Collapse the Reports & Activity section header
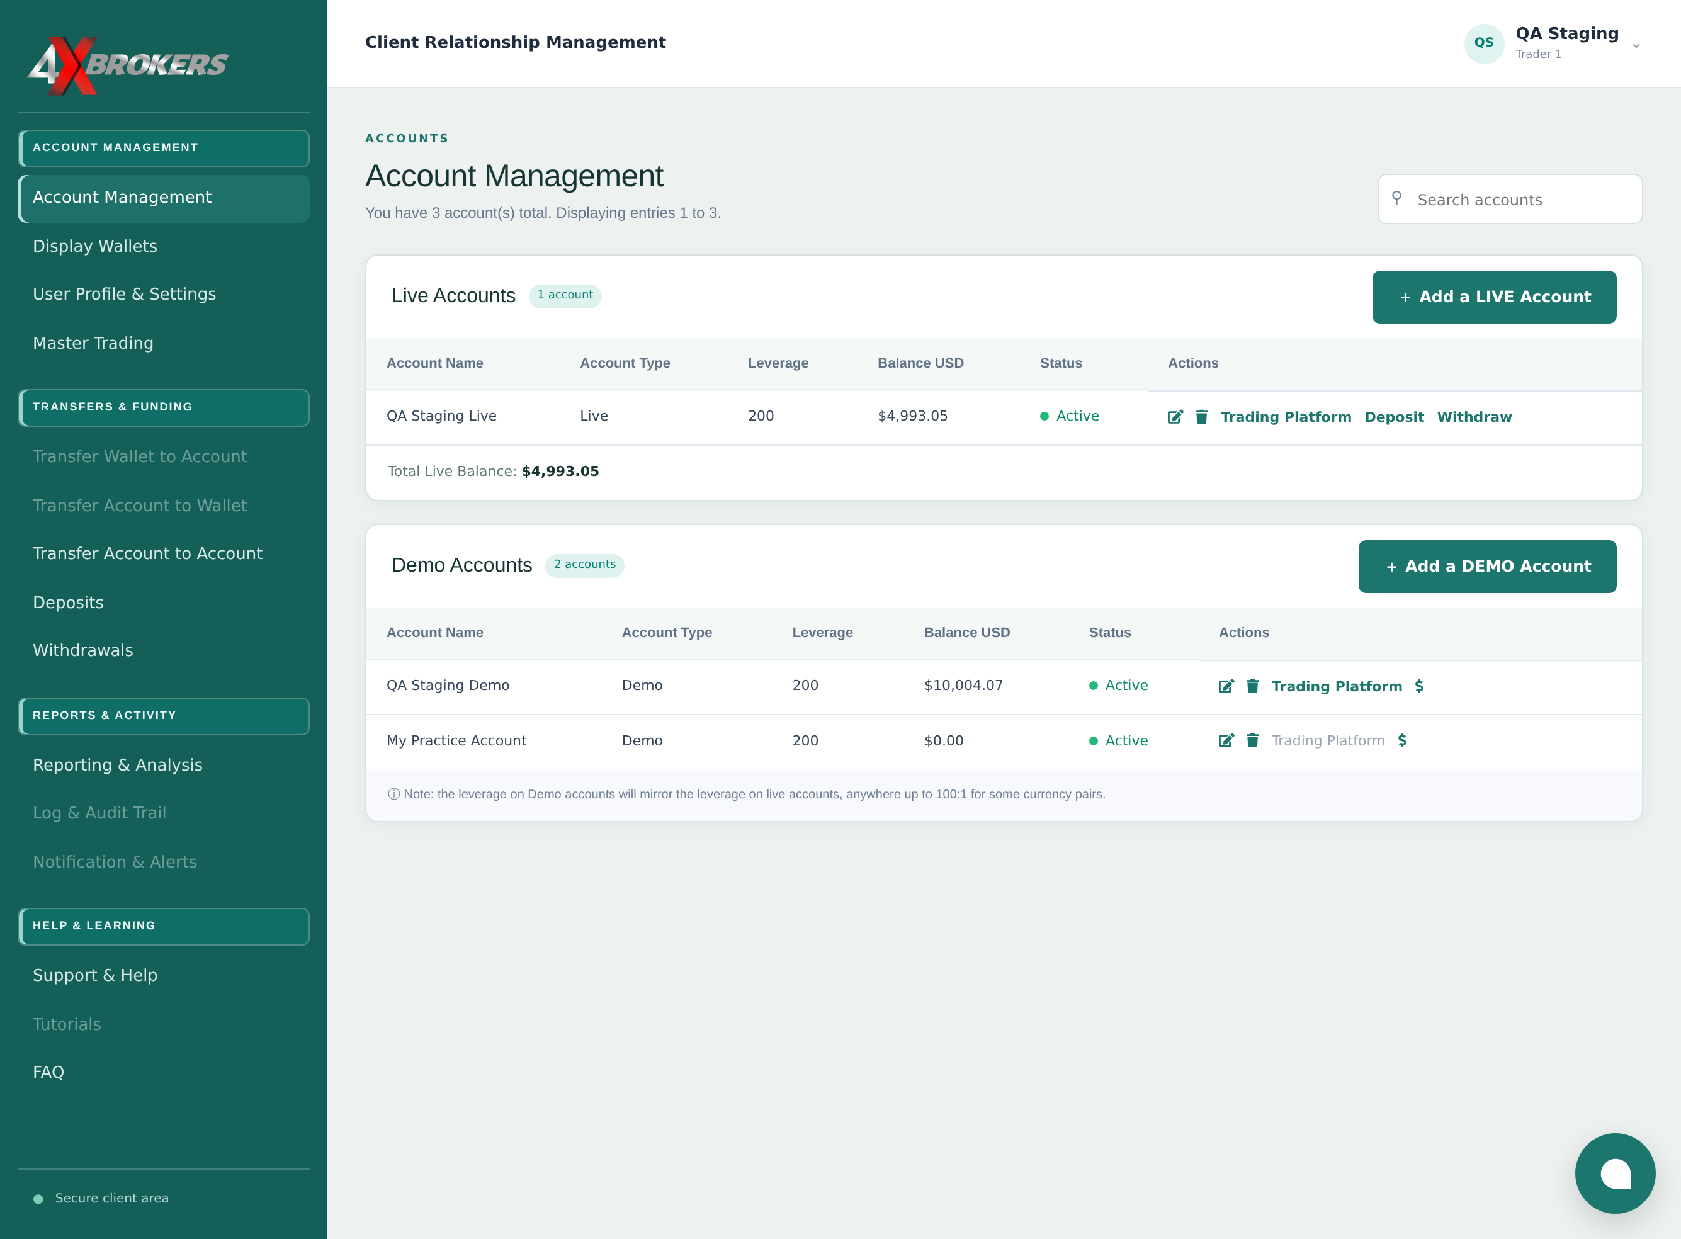This screenshot has width=1681, height=1239. 164,716
